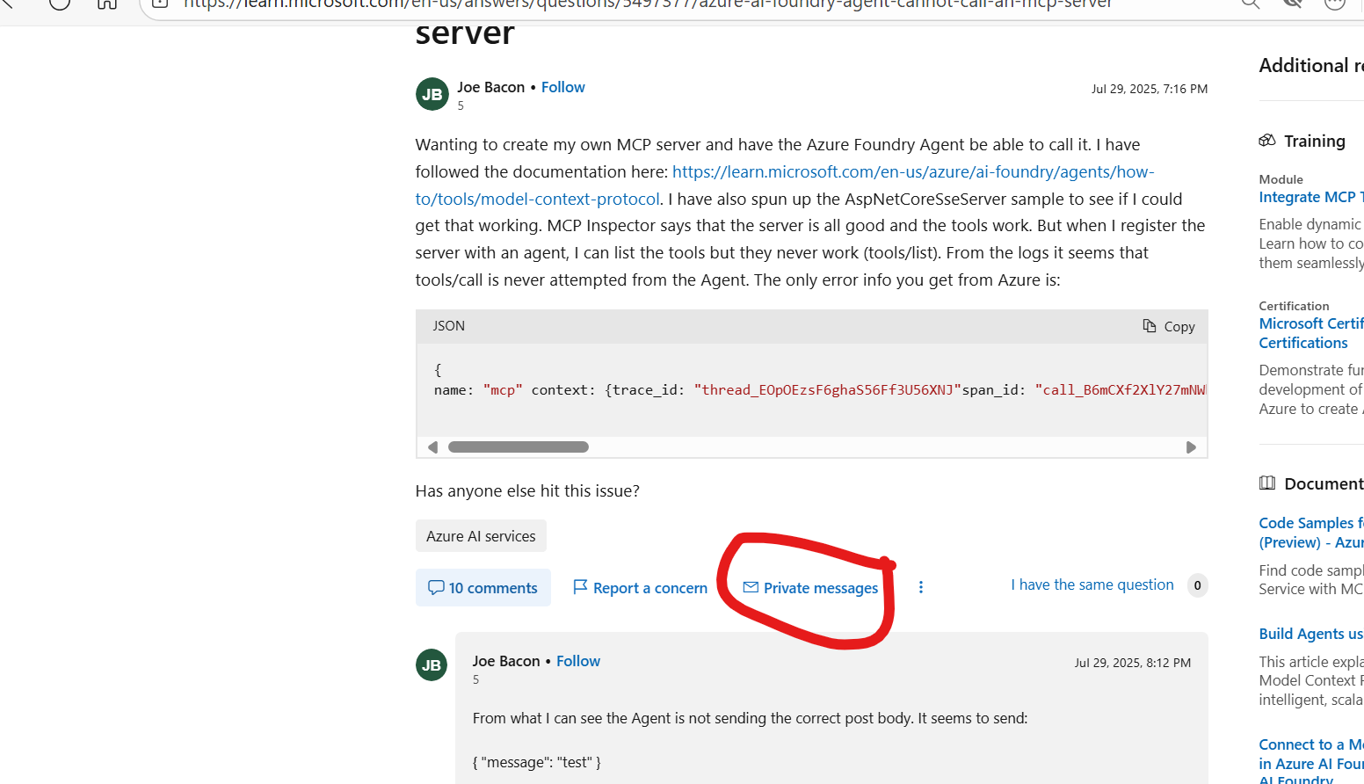
Task: Click the Jul 29, 2025, 8:12 PM timestamp
Action: tap(1132, 663)
